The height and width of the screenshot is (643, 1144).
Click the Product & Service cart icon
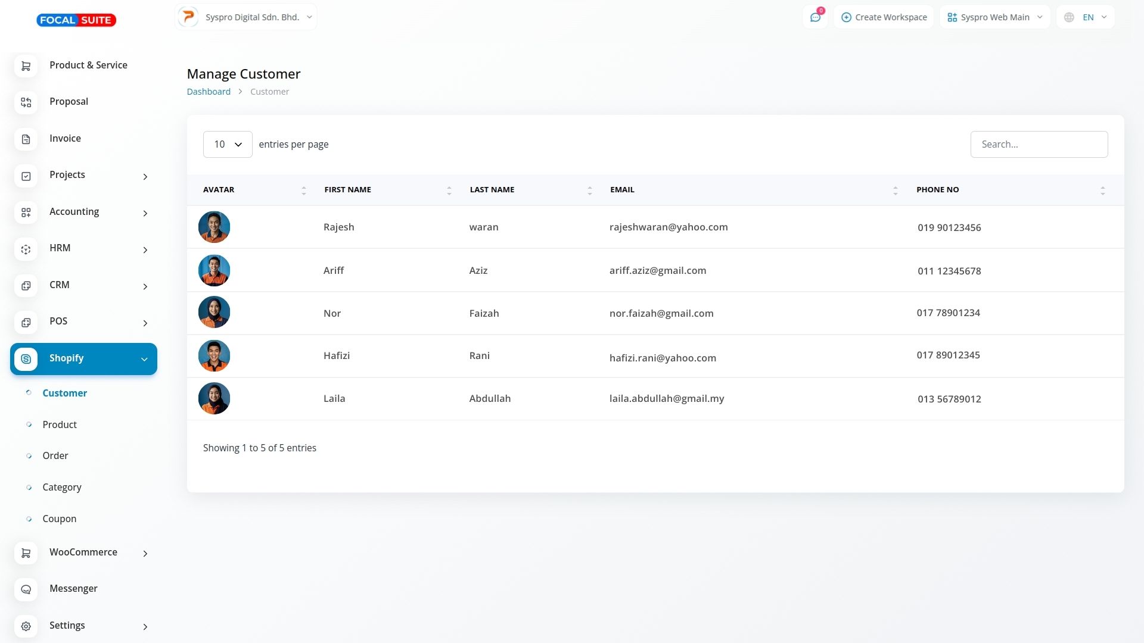26,66
